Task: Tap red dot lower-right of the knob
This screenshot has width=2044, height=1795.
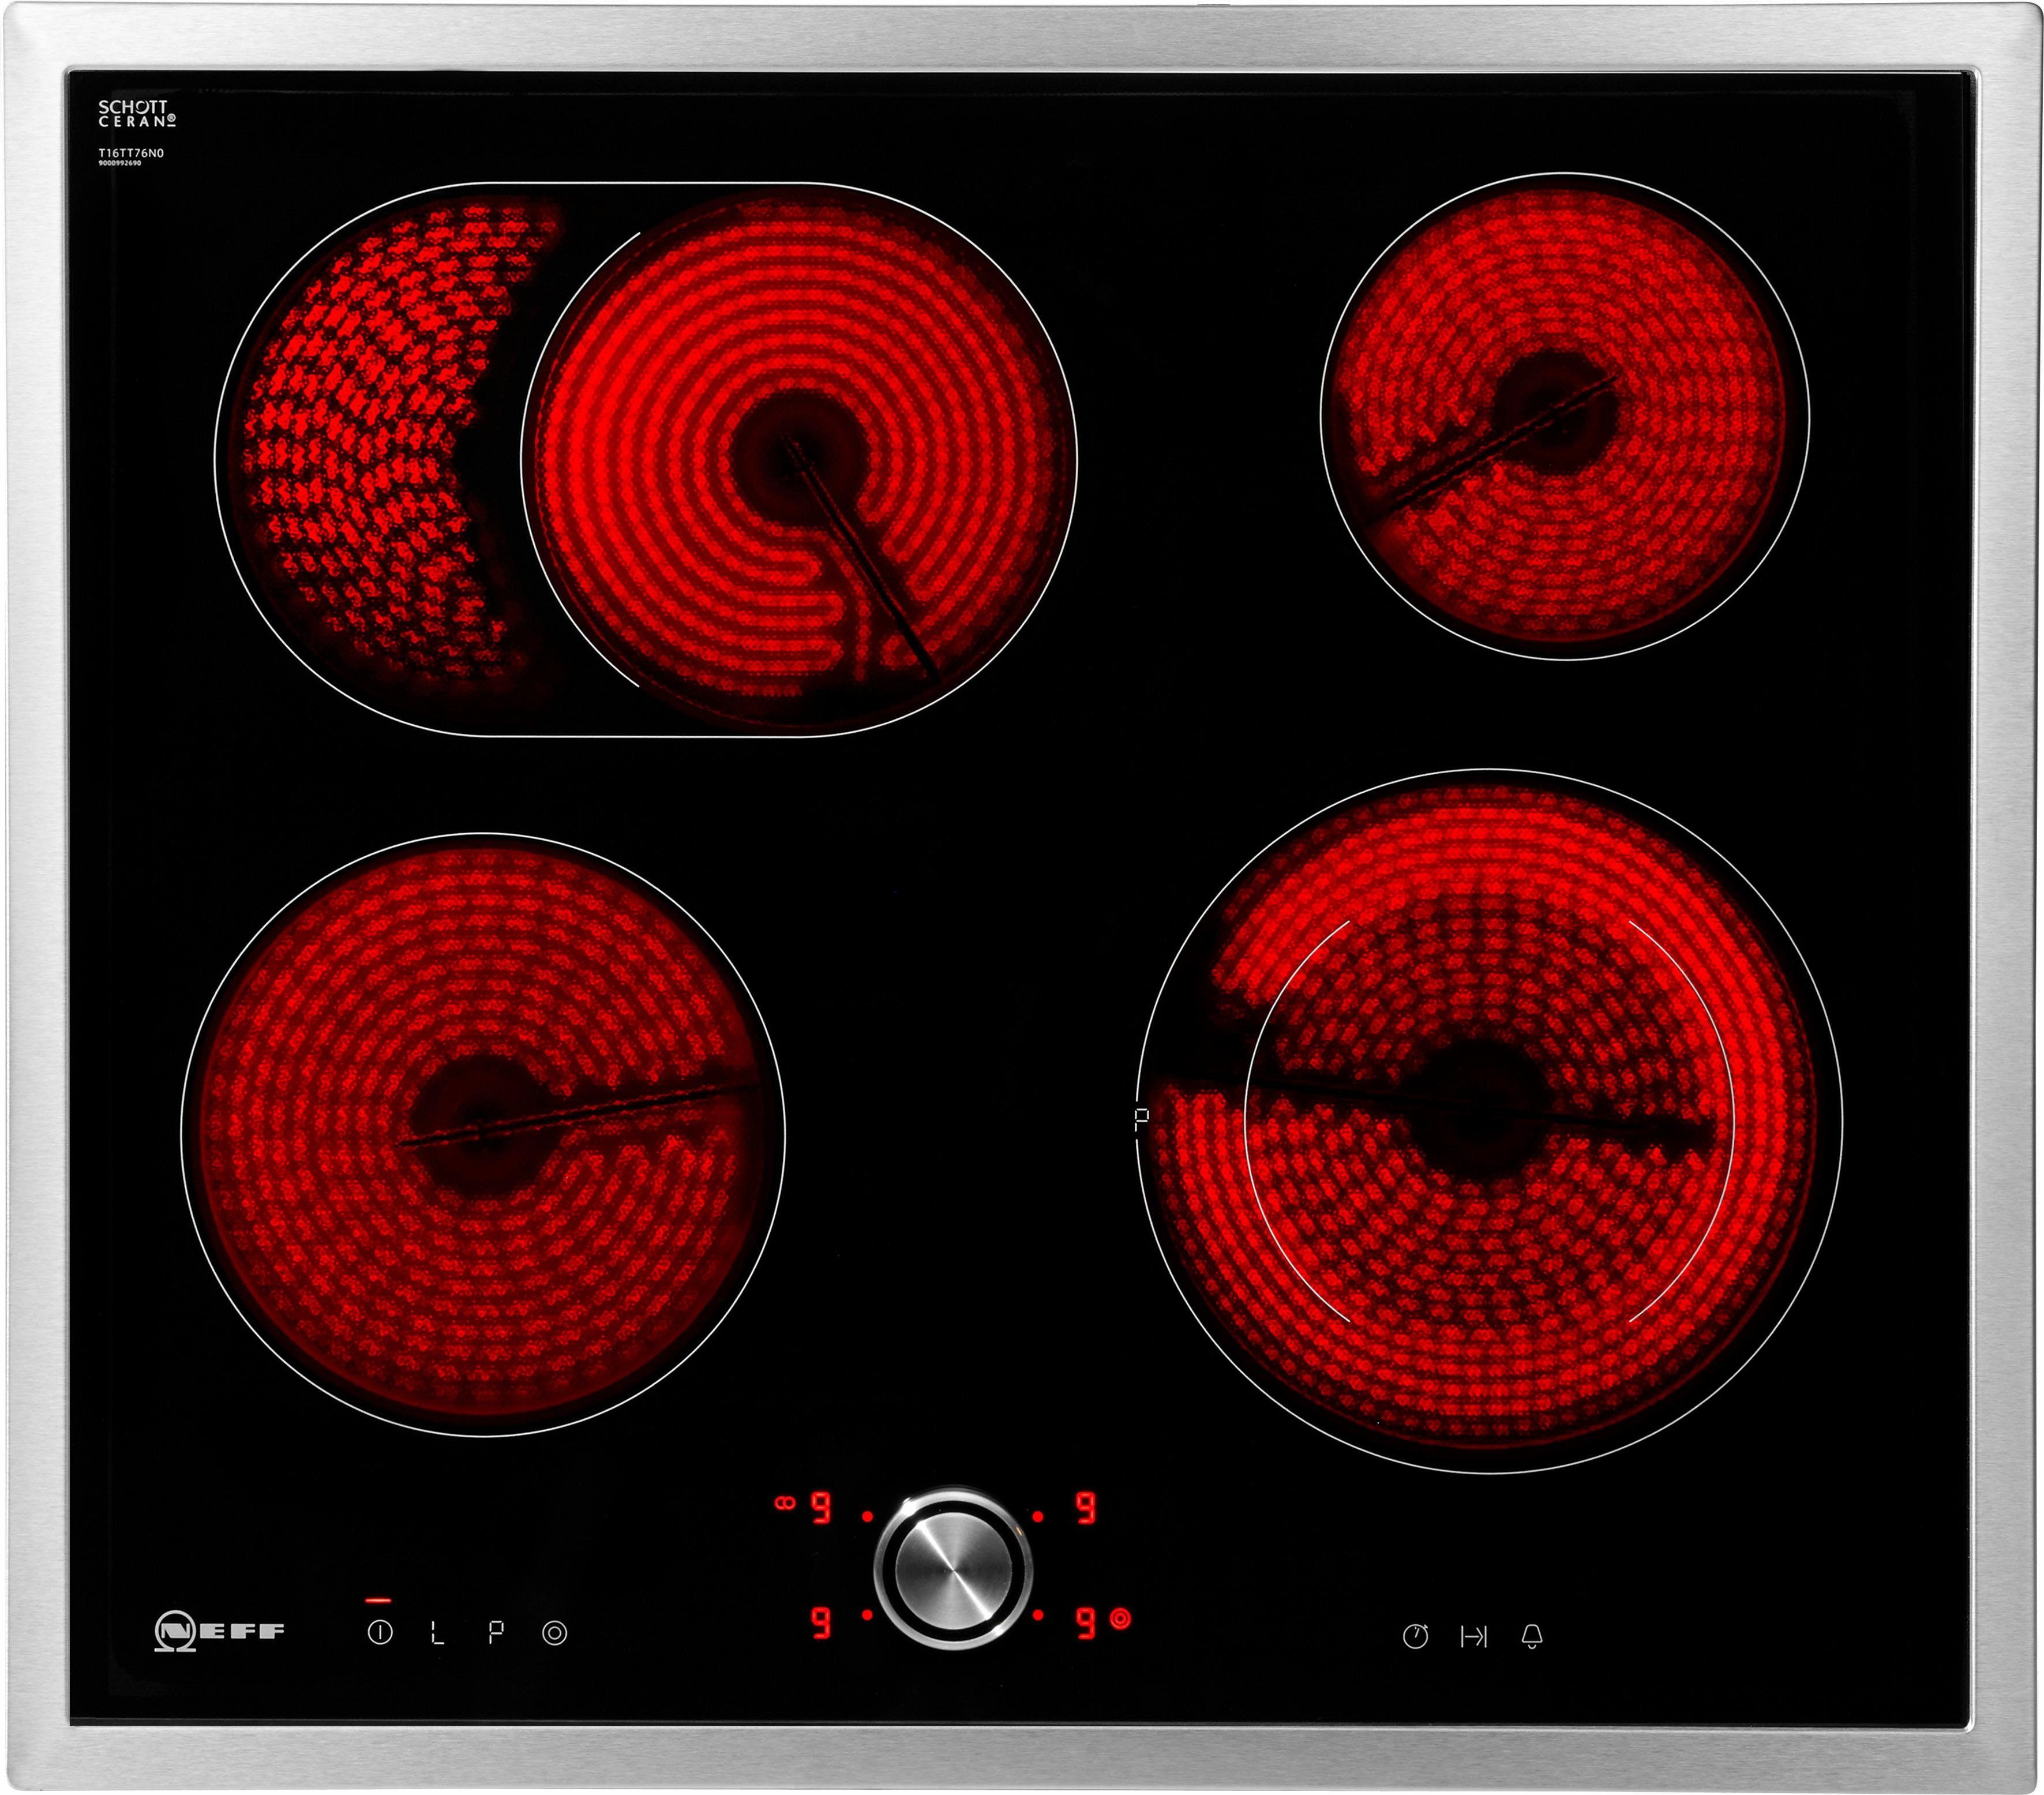Action: (x=1038, y=1614)
